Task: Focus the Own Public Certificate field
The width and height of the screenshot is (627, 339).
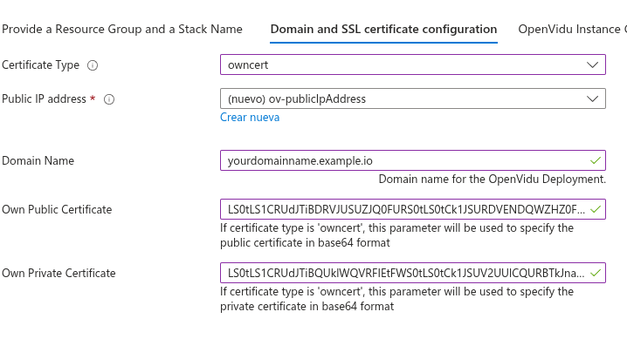Action: pos(413,209)
